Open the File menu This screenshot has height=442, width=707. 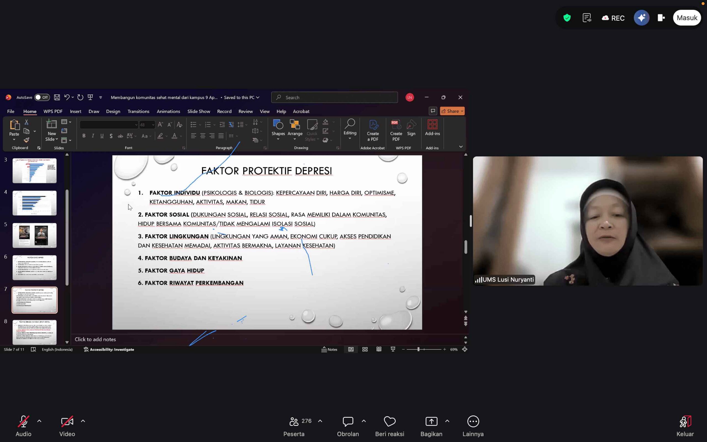point(11,111)
